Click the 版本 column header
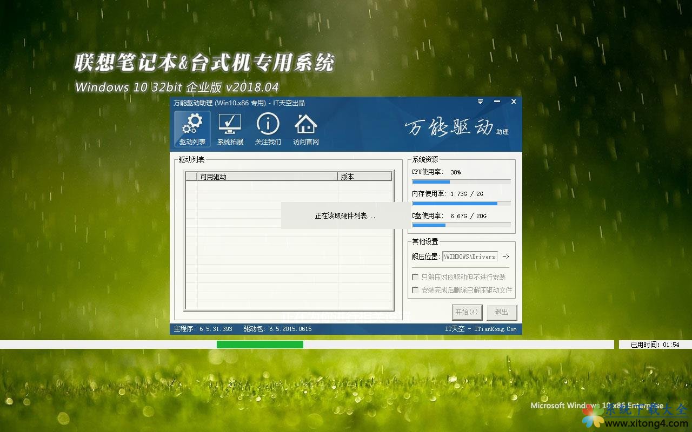 364,177
